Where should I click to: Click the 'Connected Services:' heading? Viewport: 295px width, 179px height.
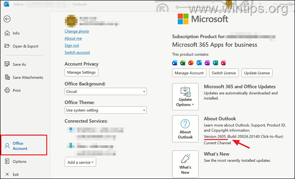pyautogui.click(x=86, y=121)
